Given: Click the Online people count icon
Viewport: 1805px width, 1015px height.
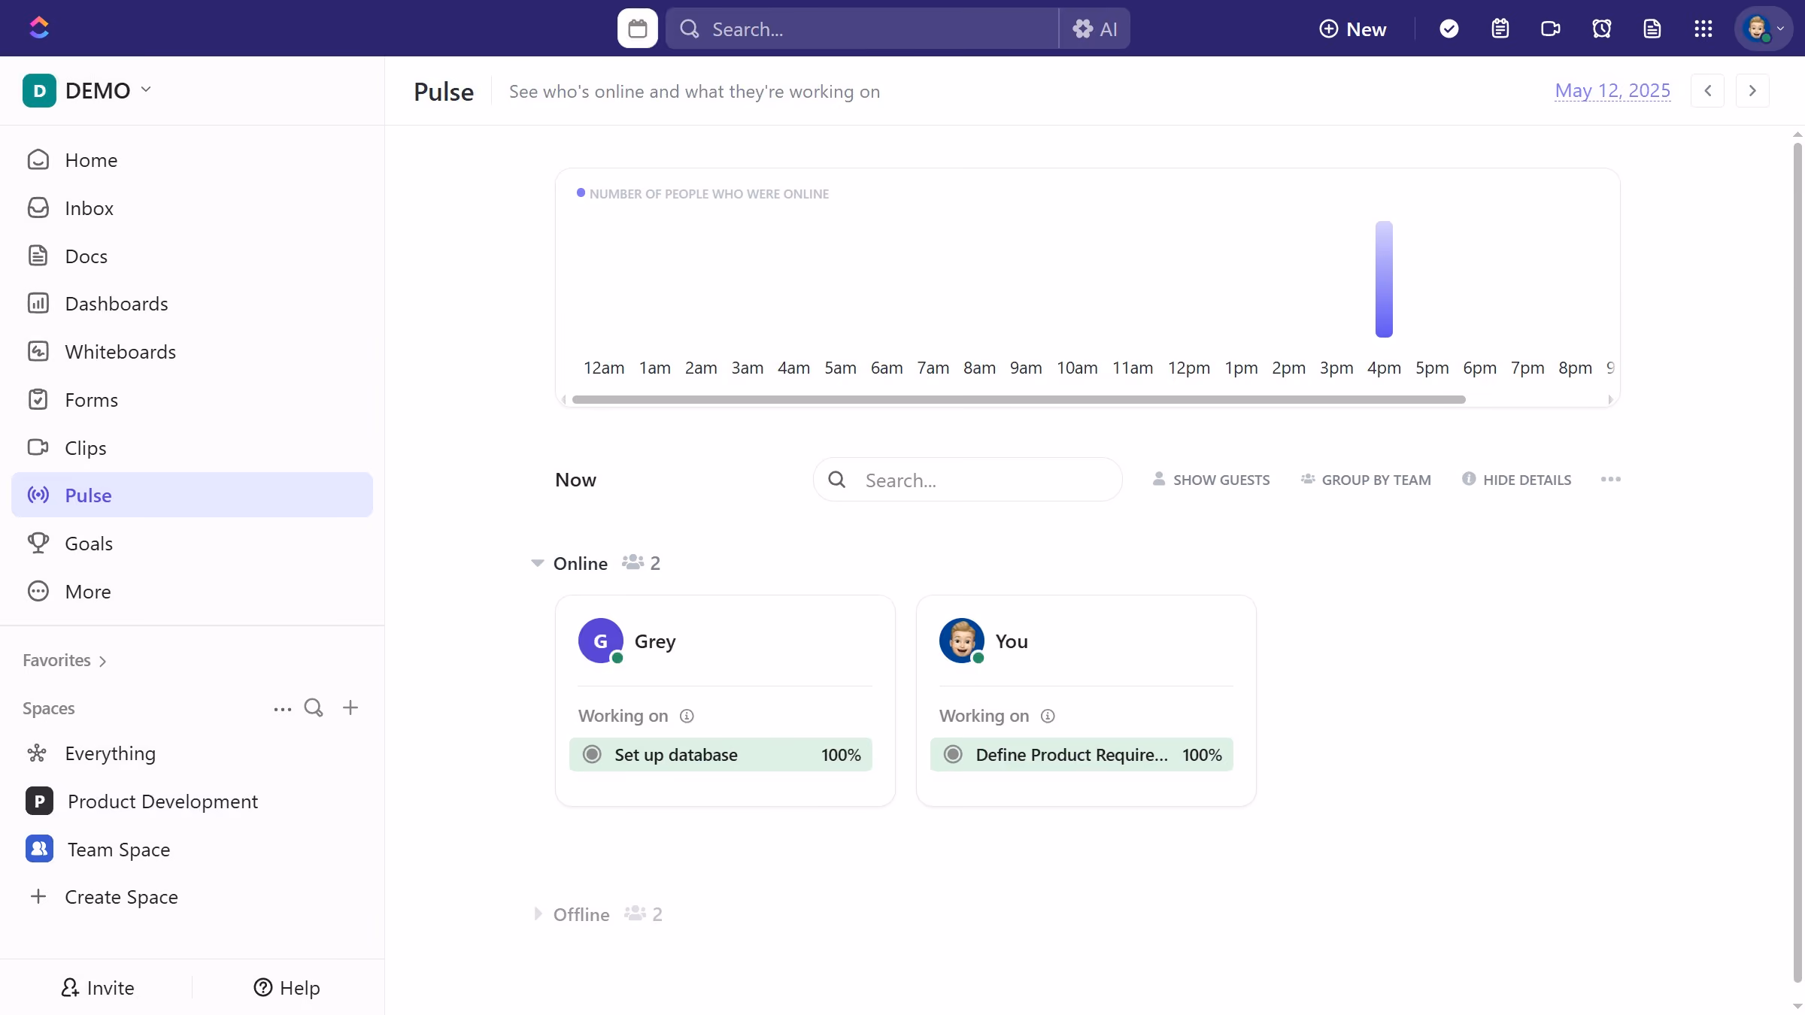Looking at the screenshot, I should click(633, 562).
